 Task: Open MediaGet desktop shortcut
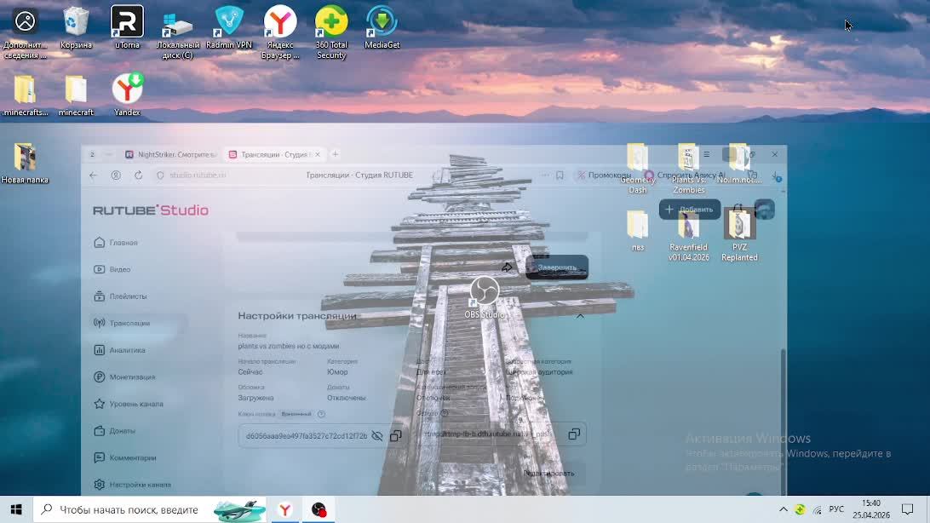(x=382, y=27)
